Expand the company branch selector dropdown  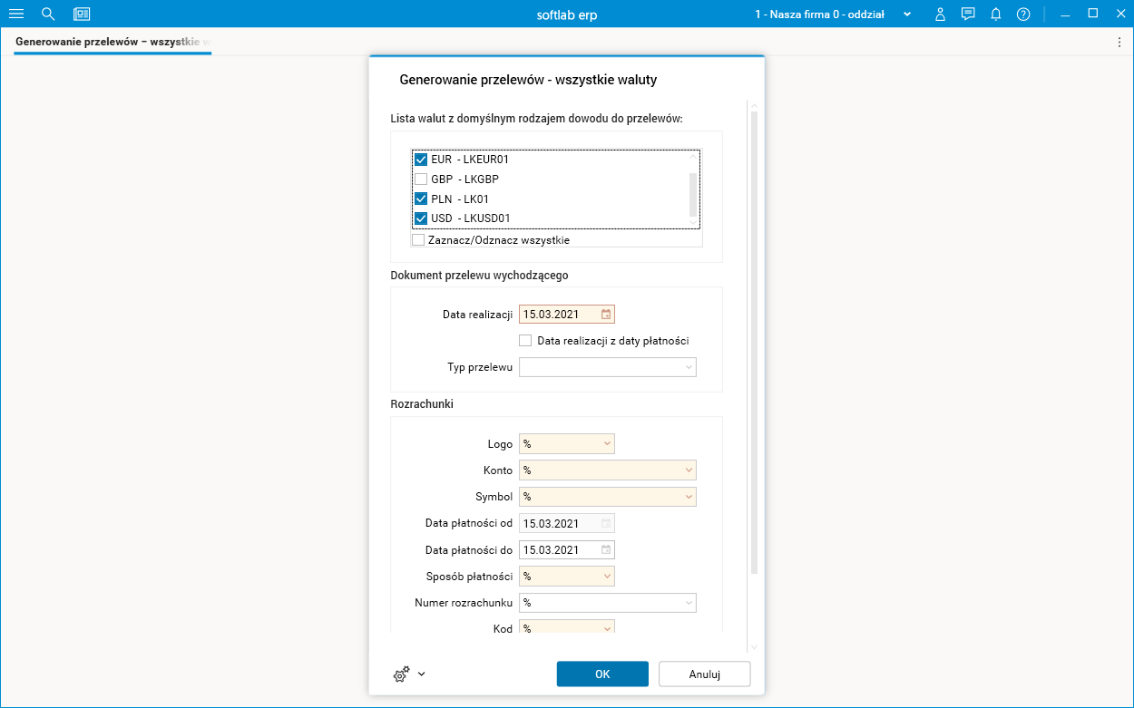point(907,14)
